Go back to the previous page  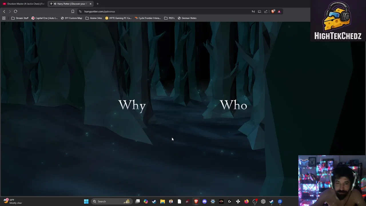pos(4,11)
